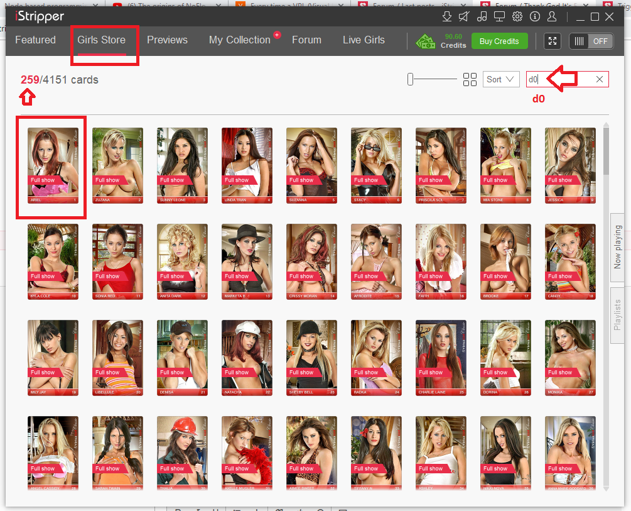Viewport: 631px width, 511px height.
Task: Open the user account profile icon
Action: point(553,16)
